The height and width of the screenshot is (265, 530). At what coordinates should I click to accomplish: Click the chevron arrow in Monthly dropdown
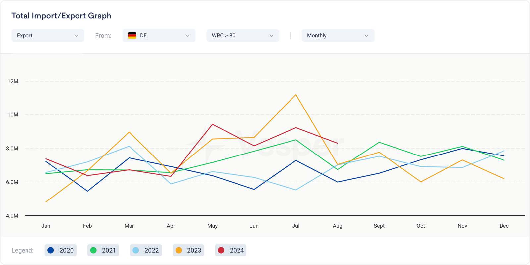(x=366, y=36)
